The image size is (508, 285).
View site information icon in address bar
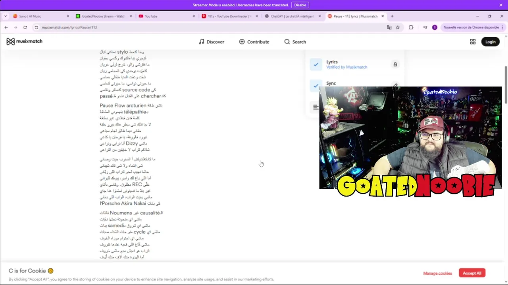[36, 27]
